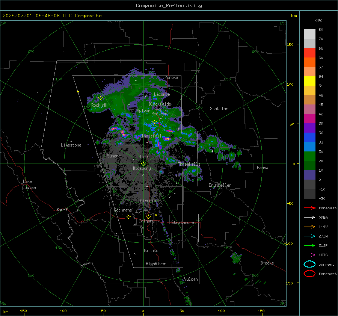Click the Stettler city label
The image size is (338, 316).
(x=219, y=109)
